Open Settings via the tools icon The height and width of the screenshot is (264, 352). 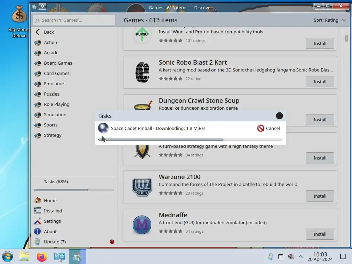pyautogui.click(x=37, y=221)
